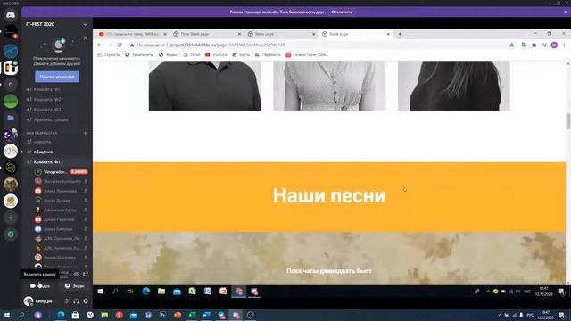Click the Add a Server plus icon
This screenshot has width=571, height=321.
coord(11,218)
